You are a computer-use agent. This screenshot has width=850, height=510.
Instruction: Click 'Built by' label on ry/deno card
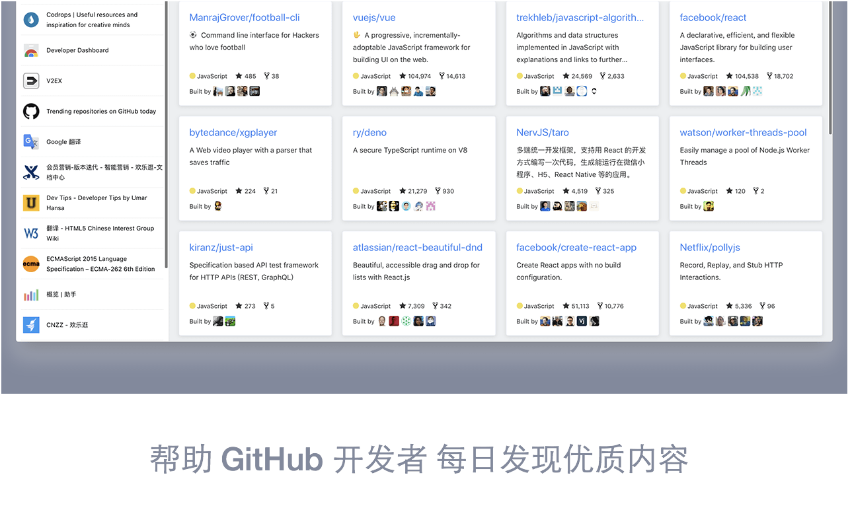pos(364,206)
